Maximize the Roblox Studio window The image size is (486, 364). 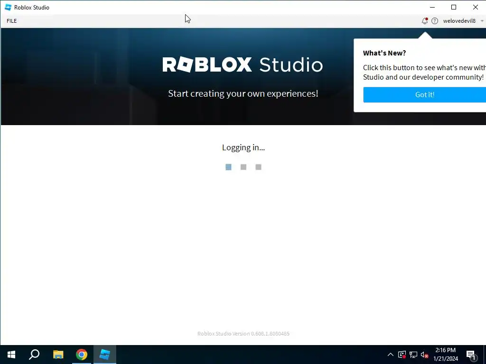[454, 7]
